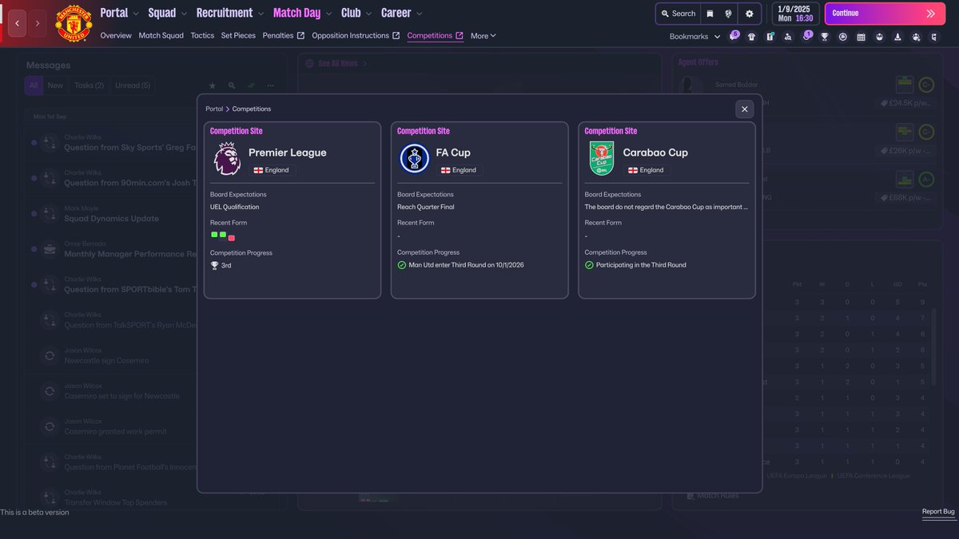
Task: Click the checkmark icon in Messages panel
Action: click(x=251, y=85)
